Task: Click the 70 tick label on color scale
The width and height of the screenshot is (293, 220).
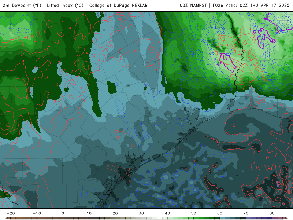Action: pos(246,213)
